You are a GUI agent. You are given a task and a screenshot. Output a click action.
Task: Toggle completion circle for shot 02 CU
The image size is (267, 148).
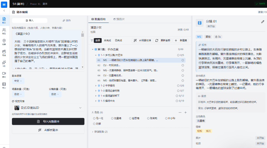click(183, 65)
